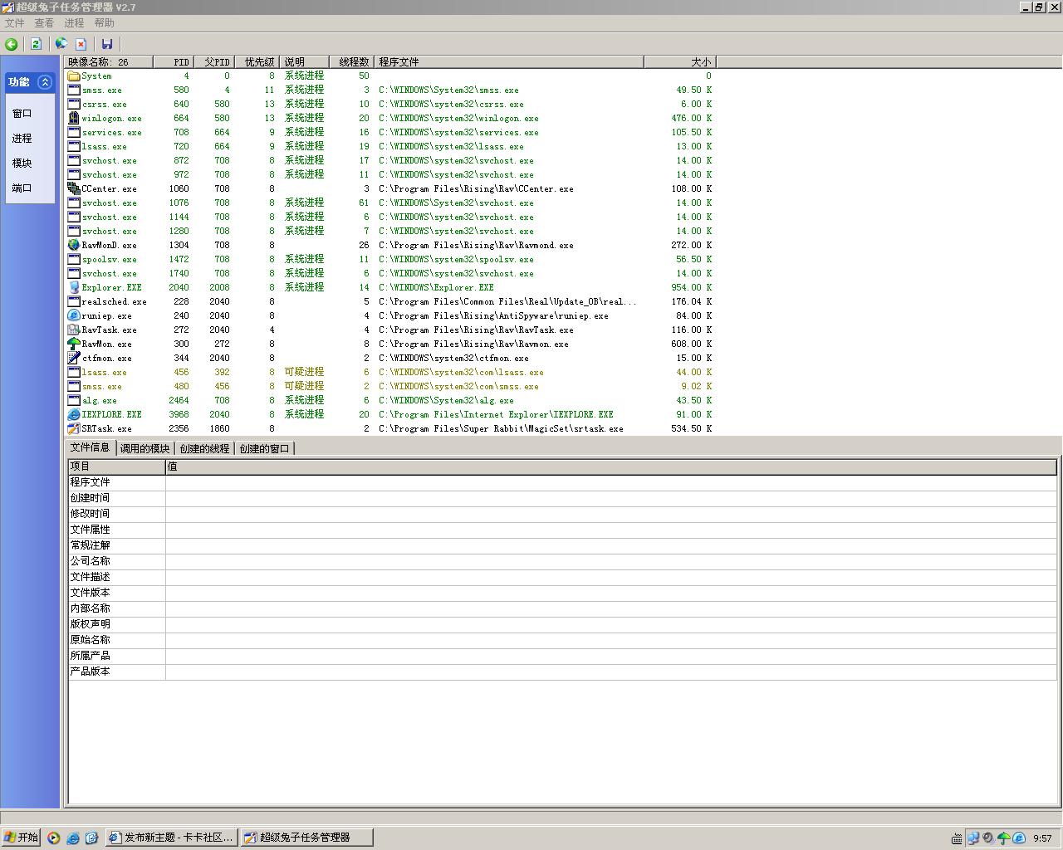Select 模块 in the sidebar
This screenshot has height=850, width=1063.
(22, 164)
